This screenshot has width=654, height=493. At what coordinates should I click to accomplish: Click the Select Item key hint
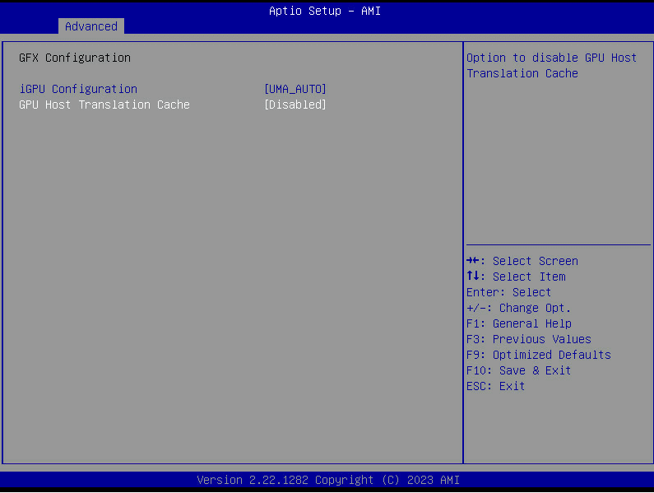(516, 277)
